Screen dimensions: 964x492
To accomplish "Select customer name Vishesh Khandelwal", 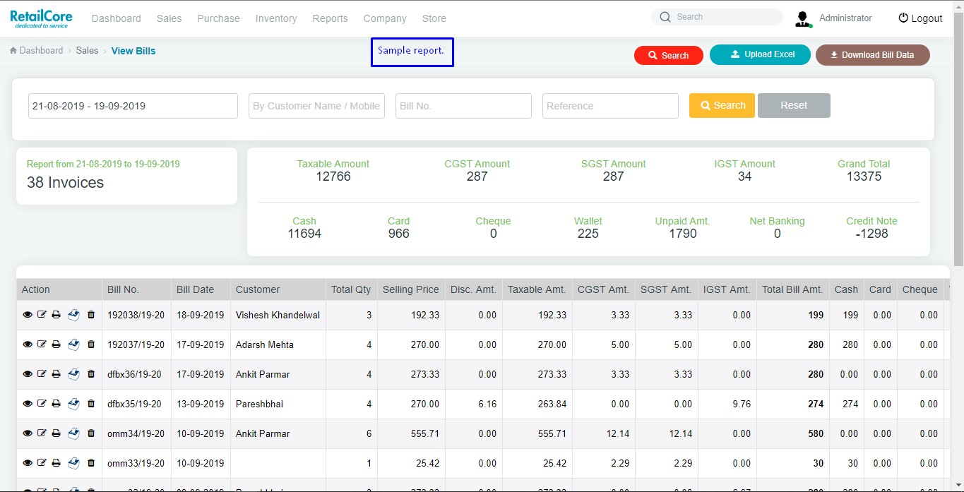I will 278,315.
